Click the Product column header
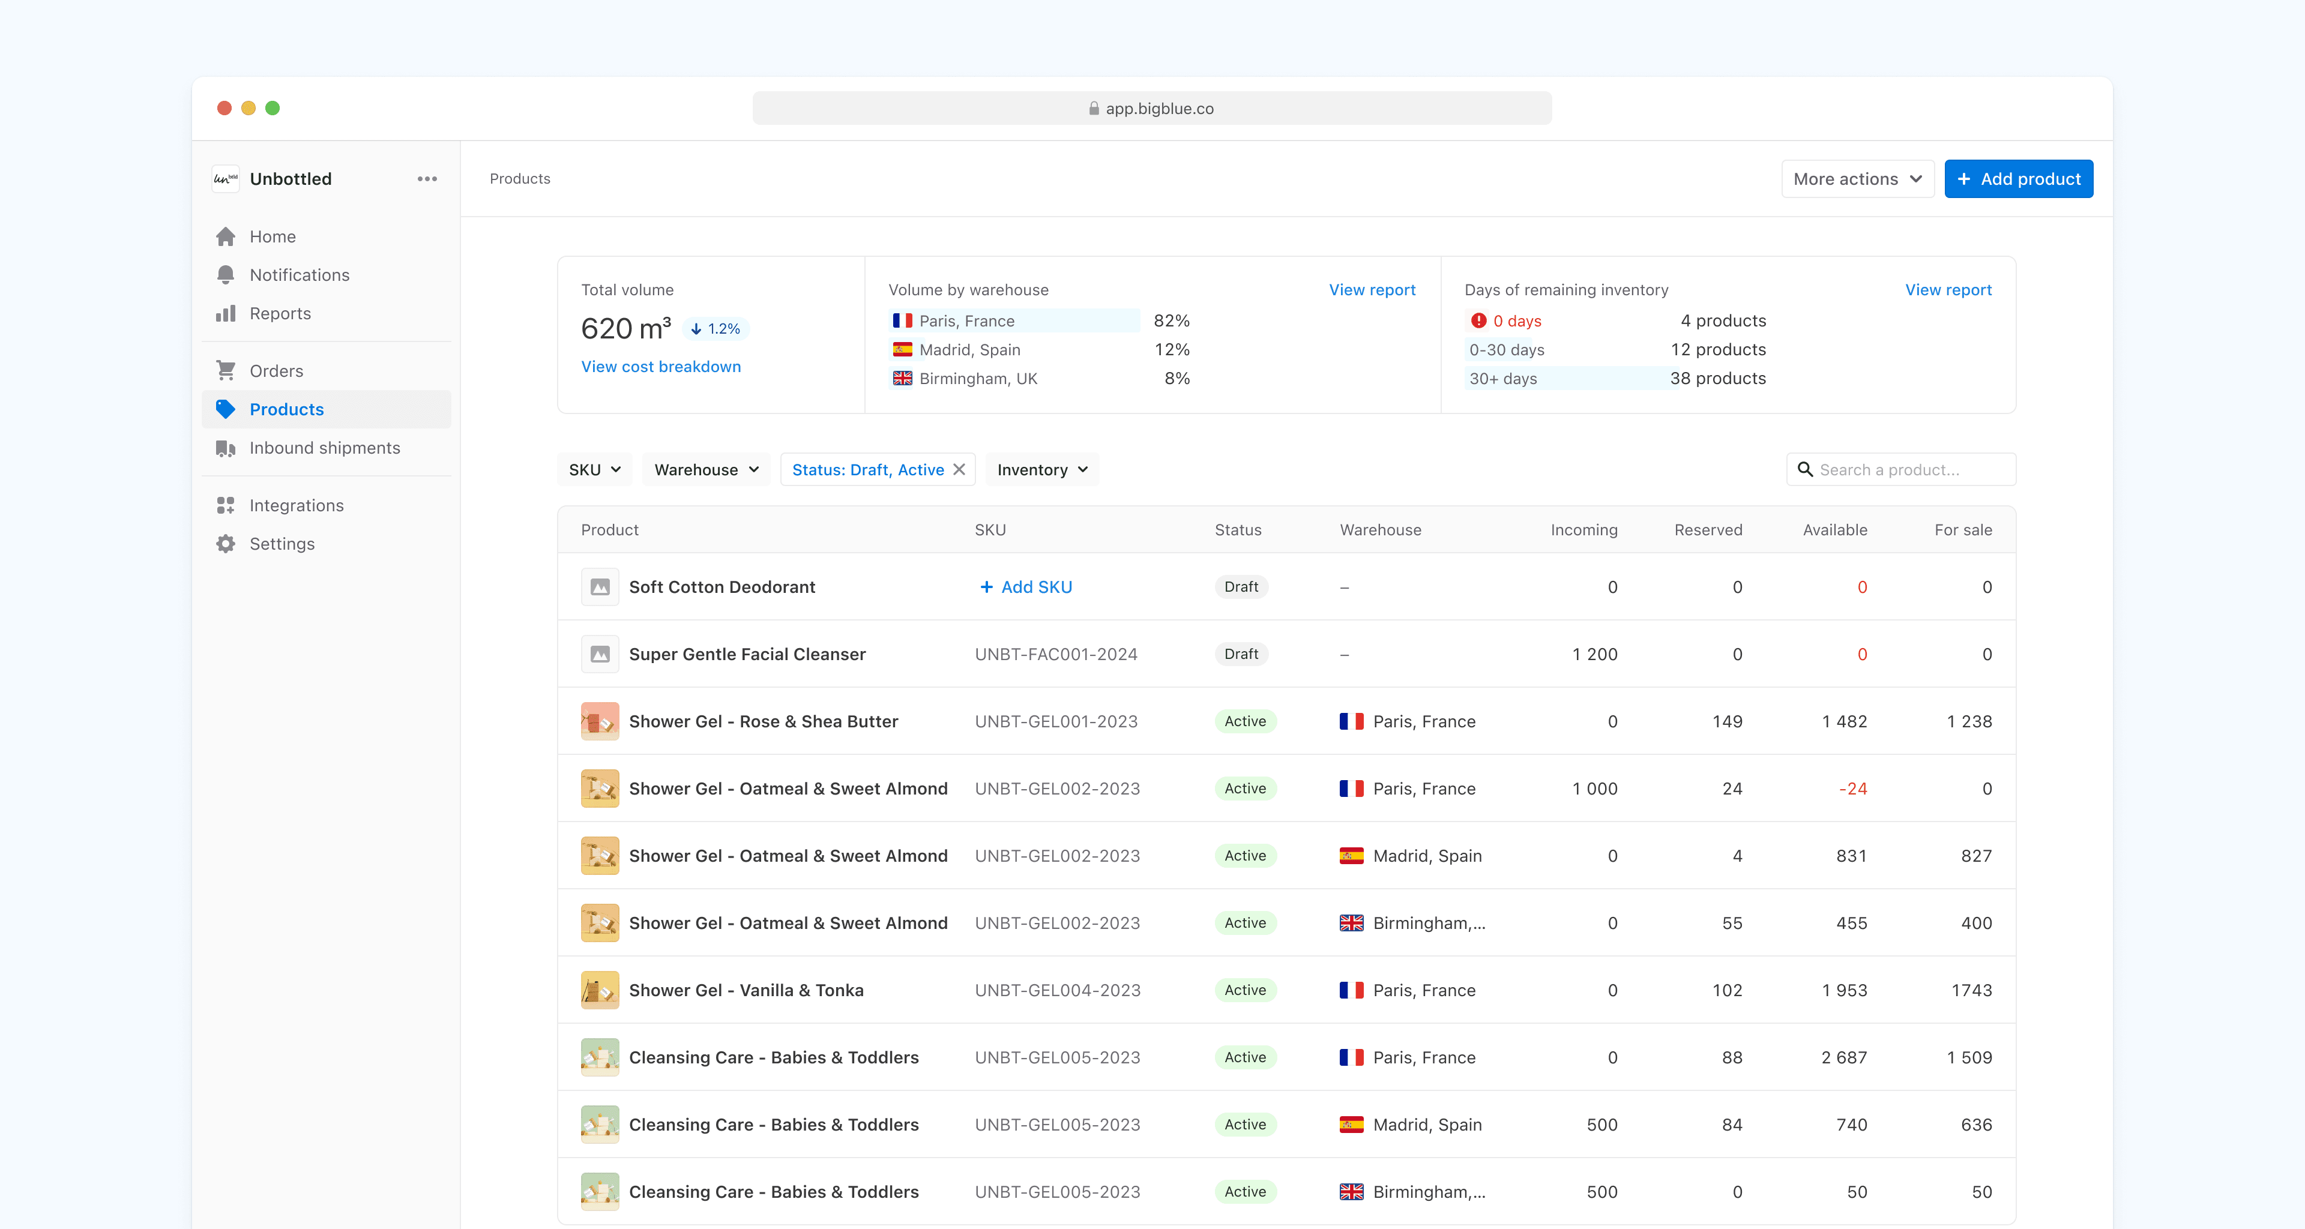The image size is (2305, 1229). pos(609,529)
